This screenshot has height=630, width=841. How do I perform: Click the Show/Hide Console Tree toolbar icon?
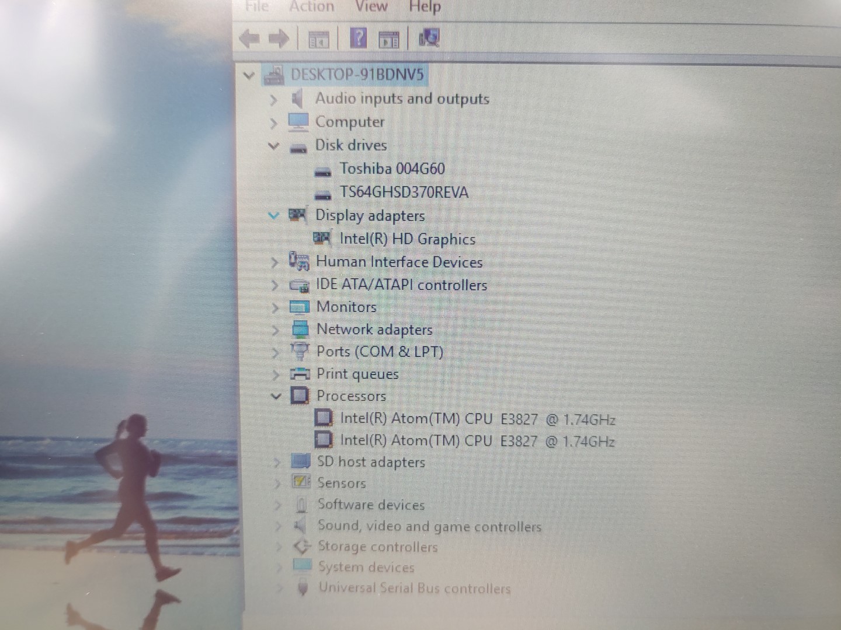318,38
